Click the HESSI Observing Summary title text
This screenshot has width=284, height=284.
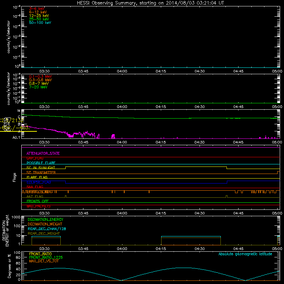click(x=150, y=3)
